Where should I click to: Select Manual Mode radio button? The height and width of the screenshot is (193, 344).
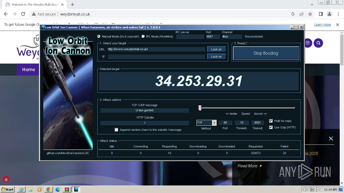(99, 36)
